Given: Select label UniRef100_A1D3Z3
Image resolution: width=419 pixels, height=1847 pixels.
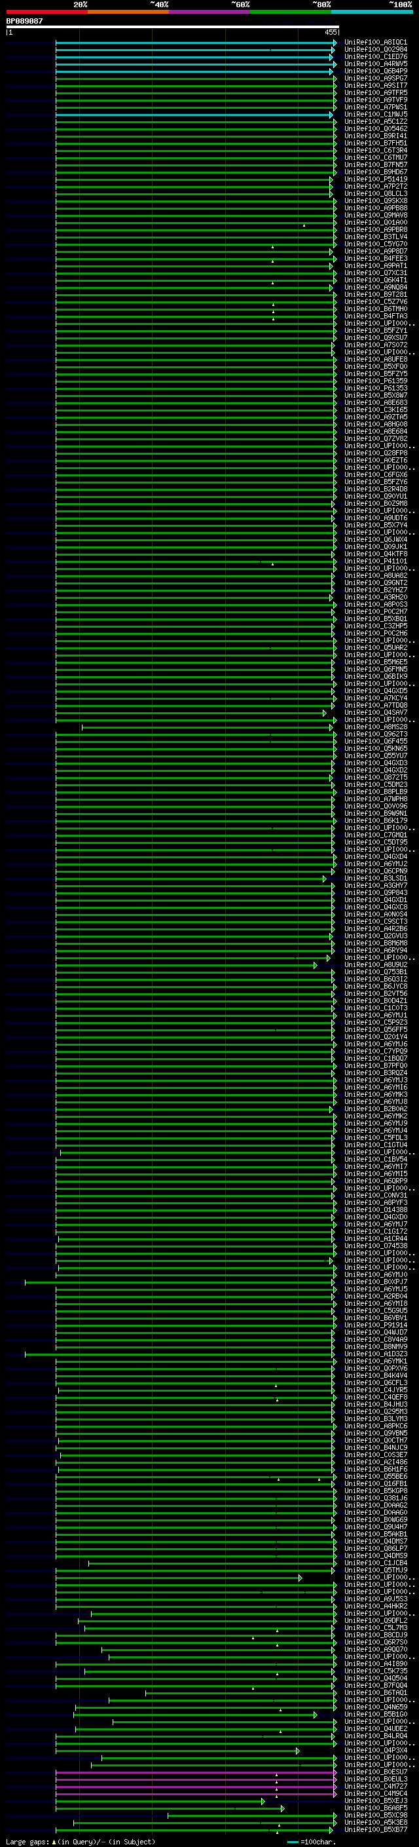Looking at the screenshot, I should pos(375,1354).
